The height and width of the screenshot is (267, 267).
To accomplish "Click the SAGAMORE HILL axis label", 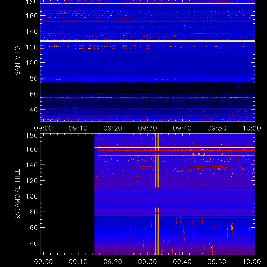I will pyautogui.click(x=17, y=194).
